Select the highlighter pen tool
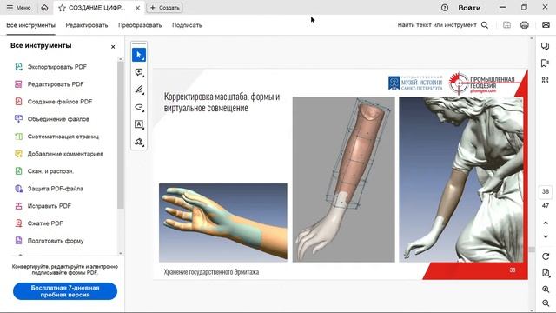The width and height of the screenshot is (556, 313). click(139, 90)
